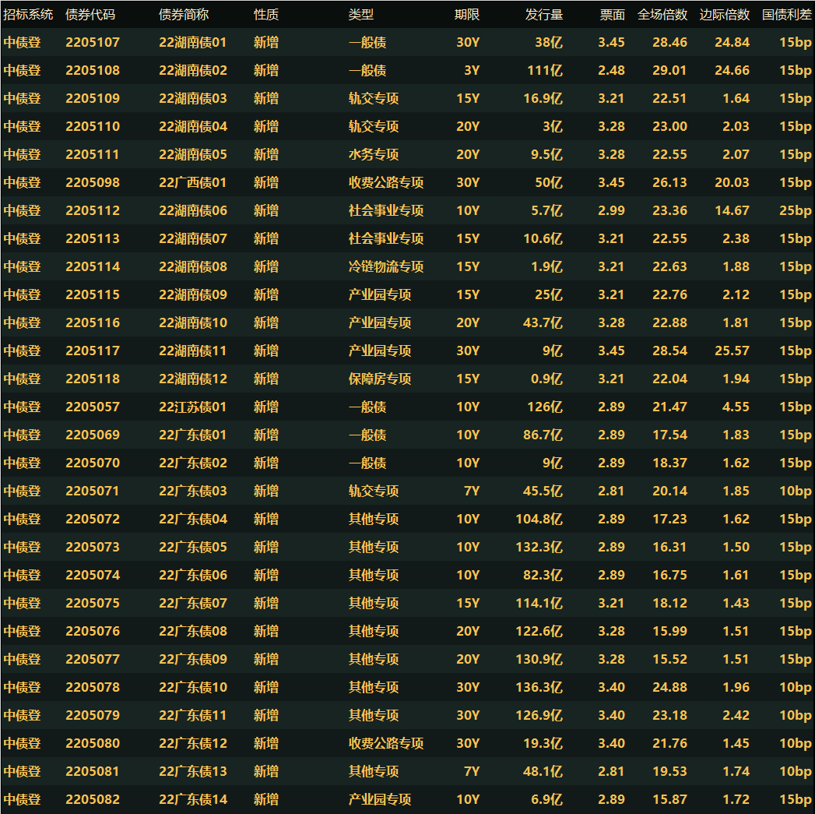Select the 25bp spread cell
The height and width of the screenshot is (814, 815).
[795, 210]
